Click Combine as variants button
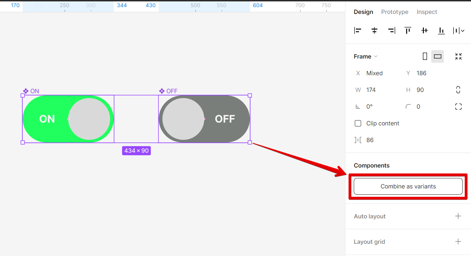This screenshot has width=471, height=256. 408,186
